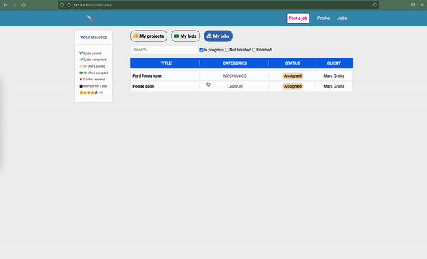Viewport: 427px width, 259px height.
Task: Click the Your statistics heading
Action: click(x=93, y=37)
